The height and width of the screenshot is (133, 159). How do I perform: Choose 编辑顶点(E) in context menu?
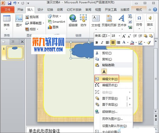tap(113, 85)
